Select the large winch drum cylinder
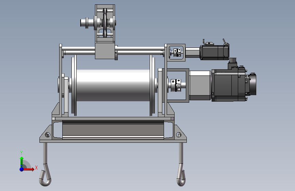Viewport: 295px width, 191px height. pyautogui.click(x=113, y=85)
